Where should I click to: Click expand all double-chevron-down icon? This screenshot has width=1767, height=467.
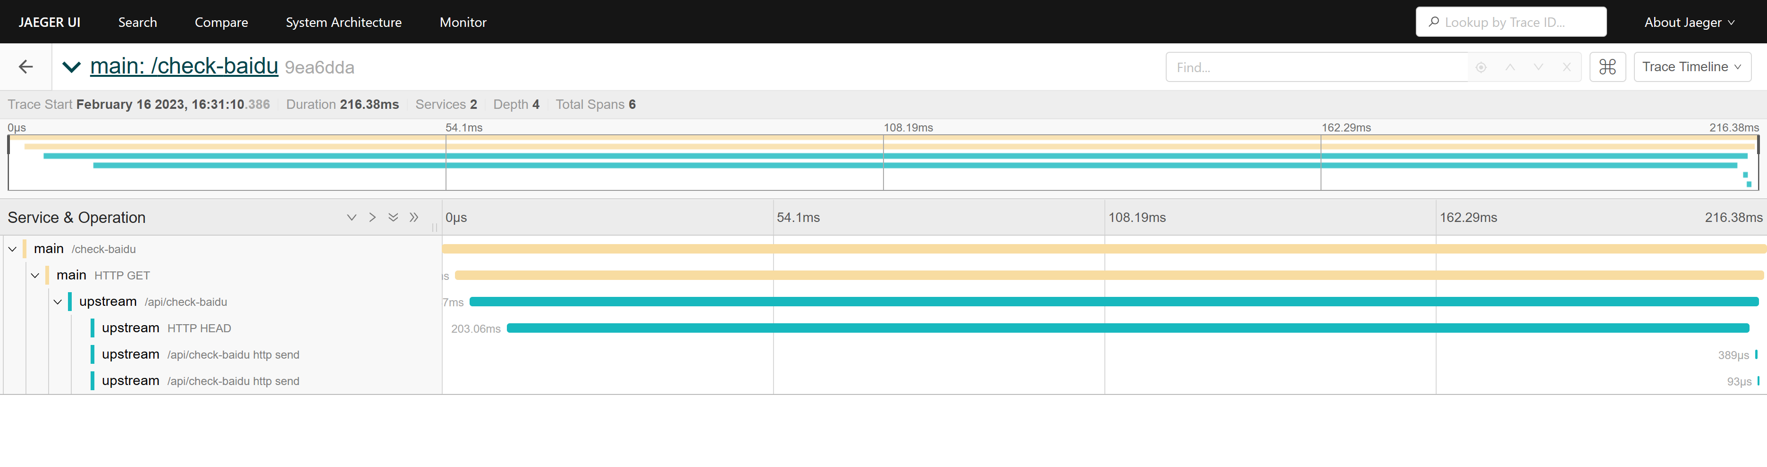pyautogui.click(x=393, y=217)
